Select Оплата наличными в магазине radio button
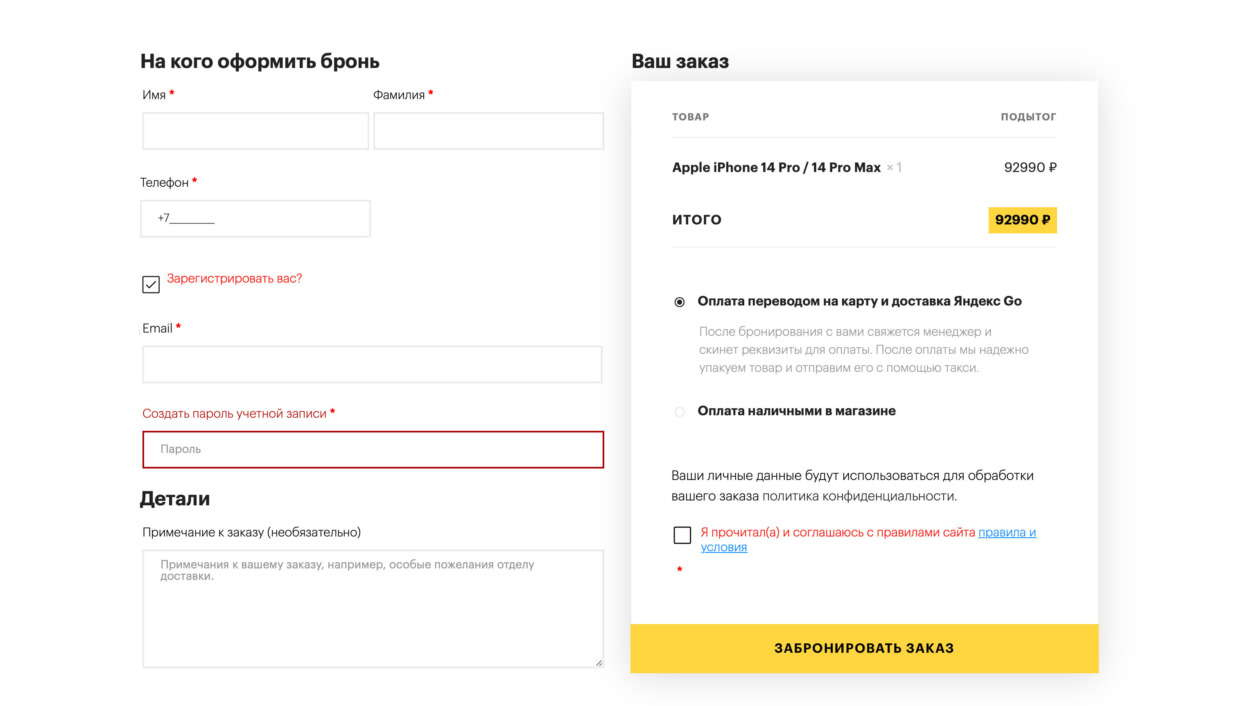1238x706 pixels. click(680, 412)
